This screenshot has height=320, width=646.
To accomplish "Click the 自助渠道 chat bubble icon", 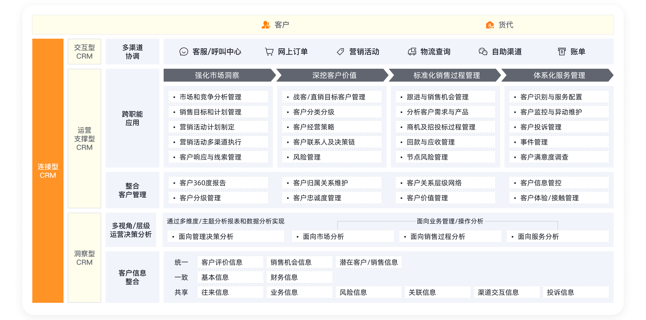I will point(483,52).
